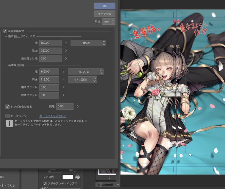Edit the 間隔 field 0.00

tap(65, 106)
